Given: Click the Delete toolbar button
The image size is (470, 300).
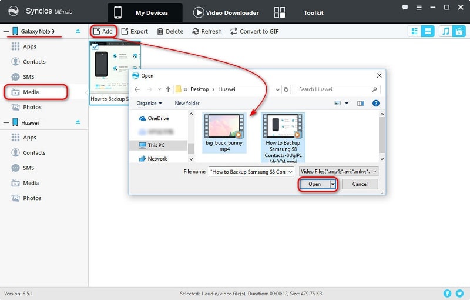Looking at the screenshot, I should tap(170, 31).
